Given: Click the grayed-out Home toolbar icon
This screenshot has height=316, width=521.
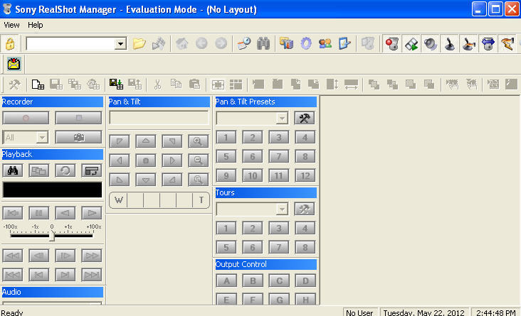Looking at the screenshot, I should click(181, 43).
